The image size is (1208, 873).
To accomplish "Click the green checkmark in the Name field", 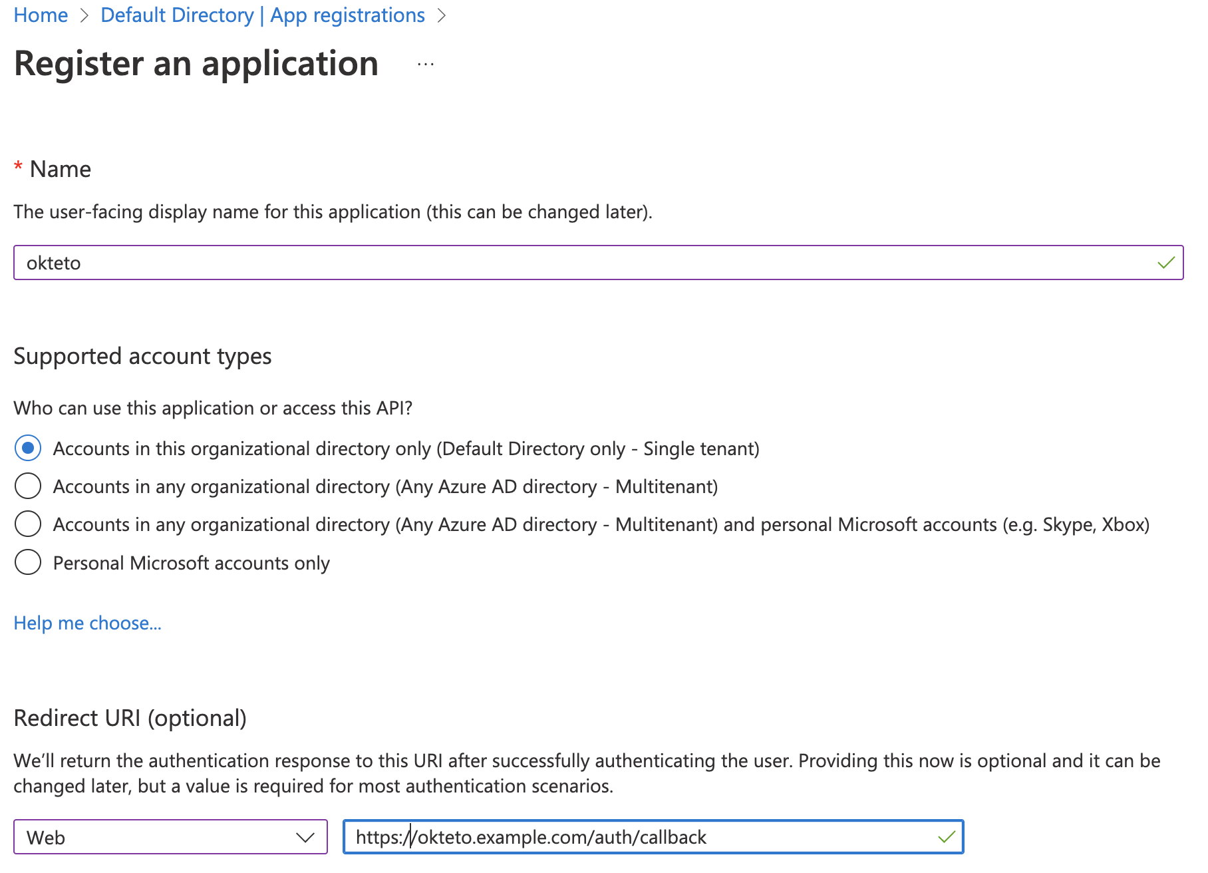I will (x=1165, y=263).
